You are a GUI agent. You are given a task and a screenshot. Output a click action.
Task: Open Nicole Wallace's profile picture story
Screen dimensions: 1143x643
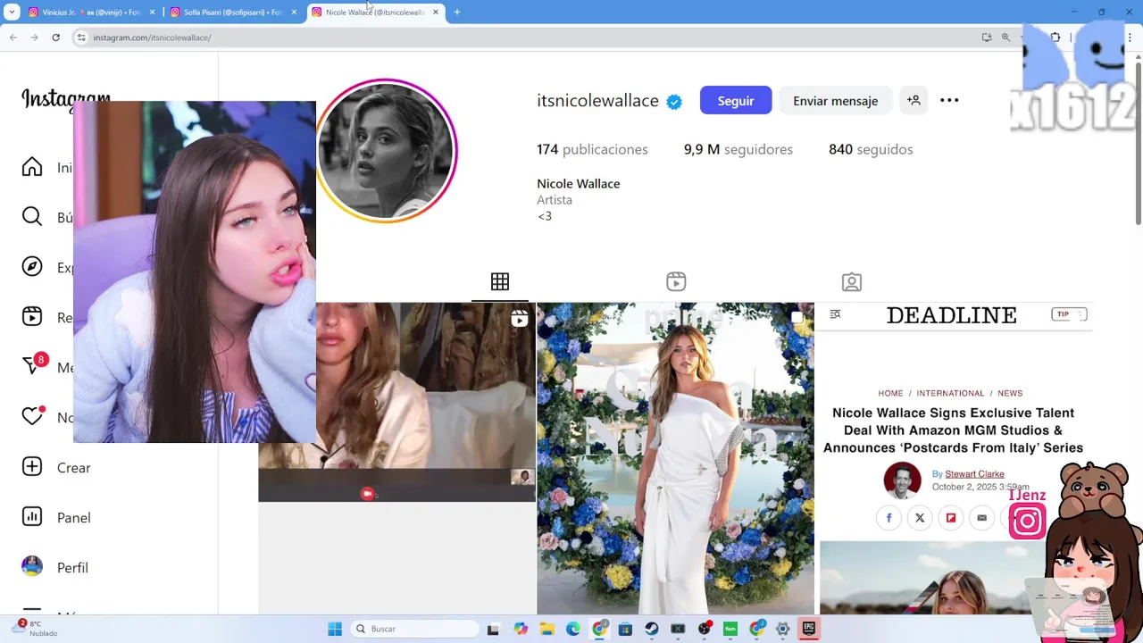387,151
